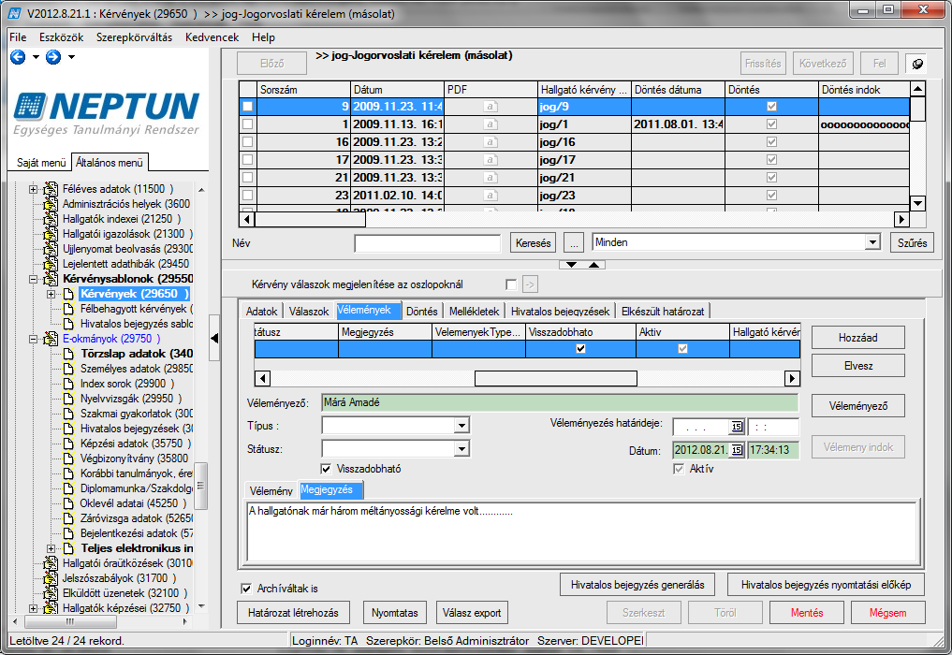Click the Véleményező name field
The width and height of the screenshot is (952, 655).
560,402
